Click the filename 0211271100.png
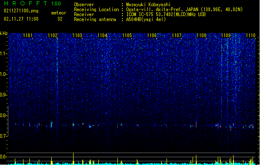This screenshot has width=260, height=165. tap(21, 11)
